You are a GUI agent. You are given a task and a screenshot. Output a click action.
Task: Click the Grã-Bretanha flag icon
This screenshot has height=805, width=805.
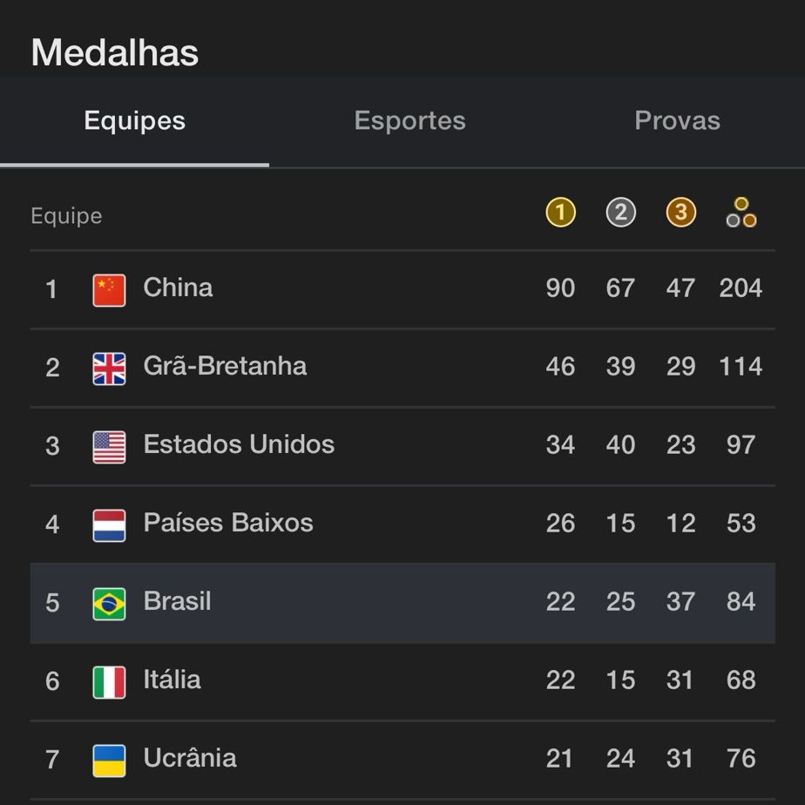click(x=109, y=369)
